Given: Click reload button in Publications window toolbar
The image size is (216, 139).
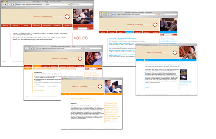Looking at the screenshot, I should (107, 14).
